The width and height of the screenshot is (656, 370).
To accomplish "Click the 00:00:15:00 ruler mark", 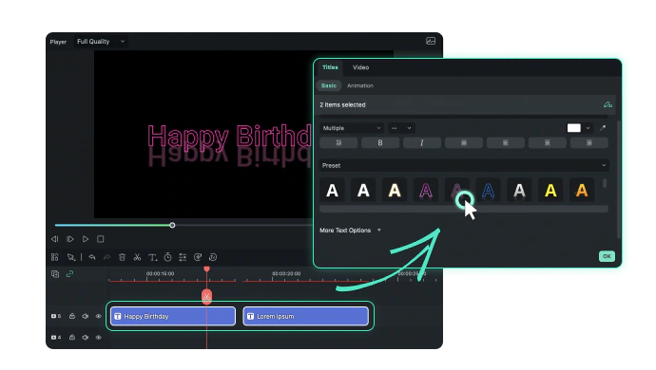I will tap(161, 273).
